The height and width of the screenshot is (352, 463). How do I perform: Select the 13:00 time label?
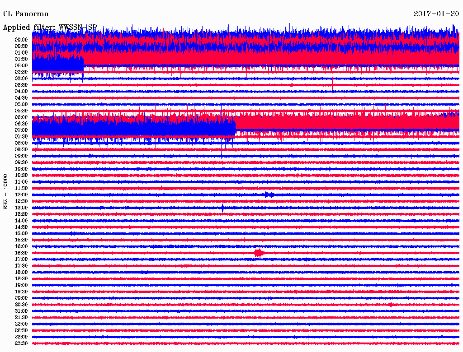pyautogui.click(x=21, y=208)
